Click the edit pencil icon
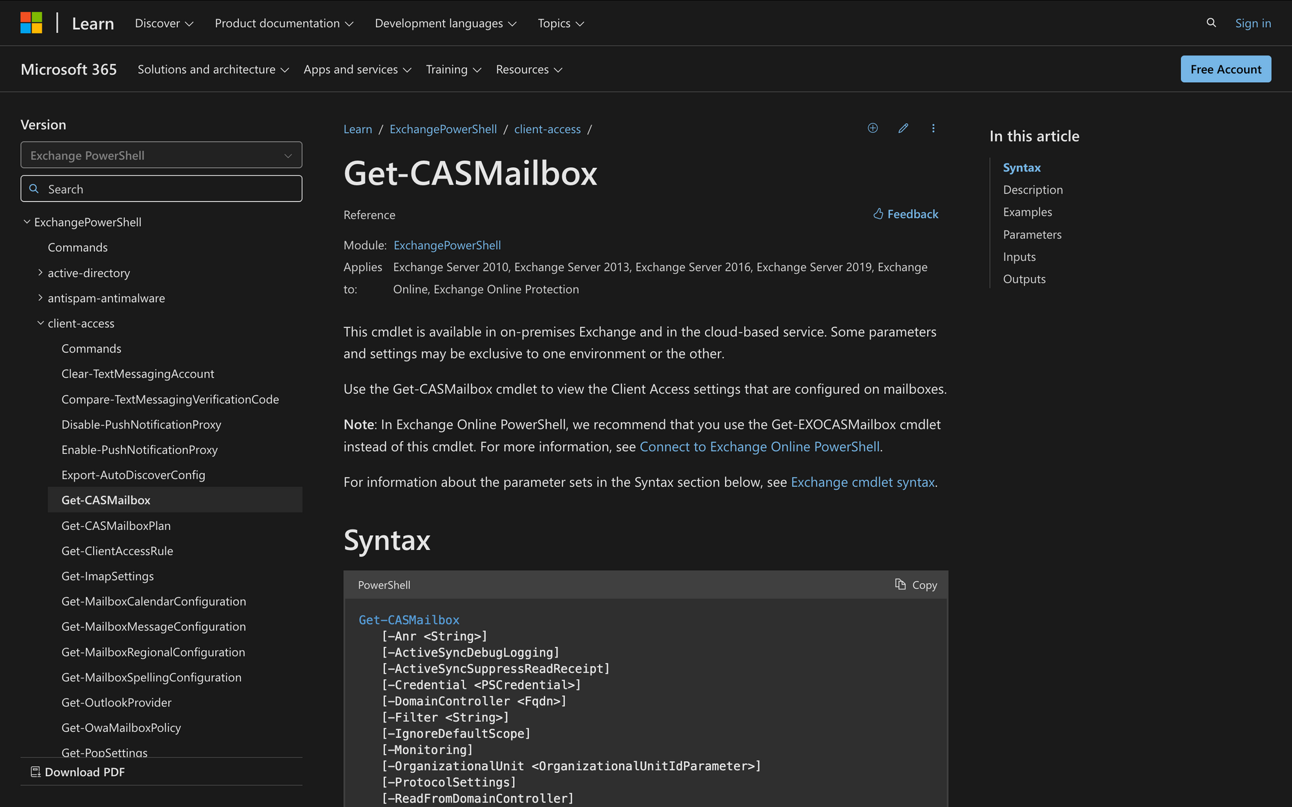Image resolution: width=1292 pixels, height=807 pixels. pyautogui.click(x=903, y=128)
